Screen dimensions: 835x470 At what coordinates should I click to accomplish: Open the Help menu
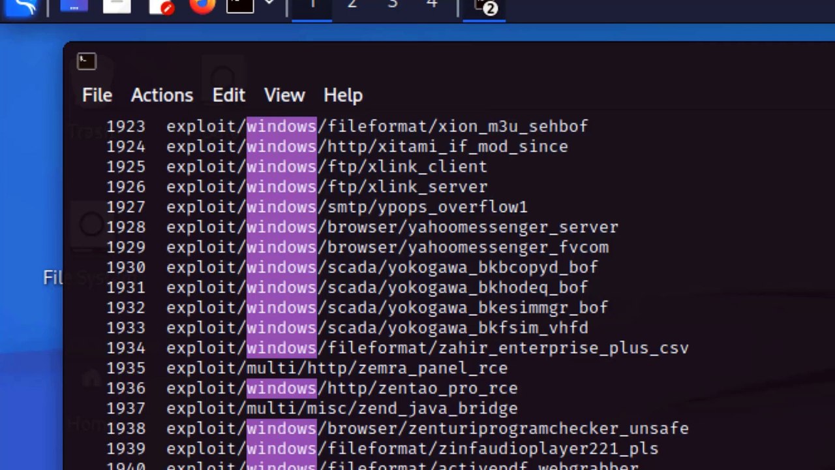(343, 95)
